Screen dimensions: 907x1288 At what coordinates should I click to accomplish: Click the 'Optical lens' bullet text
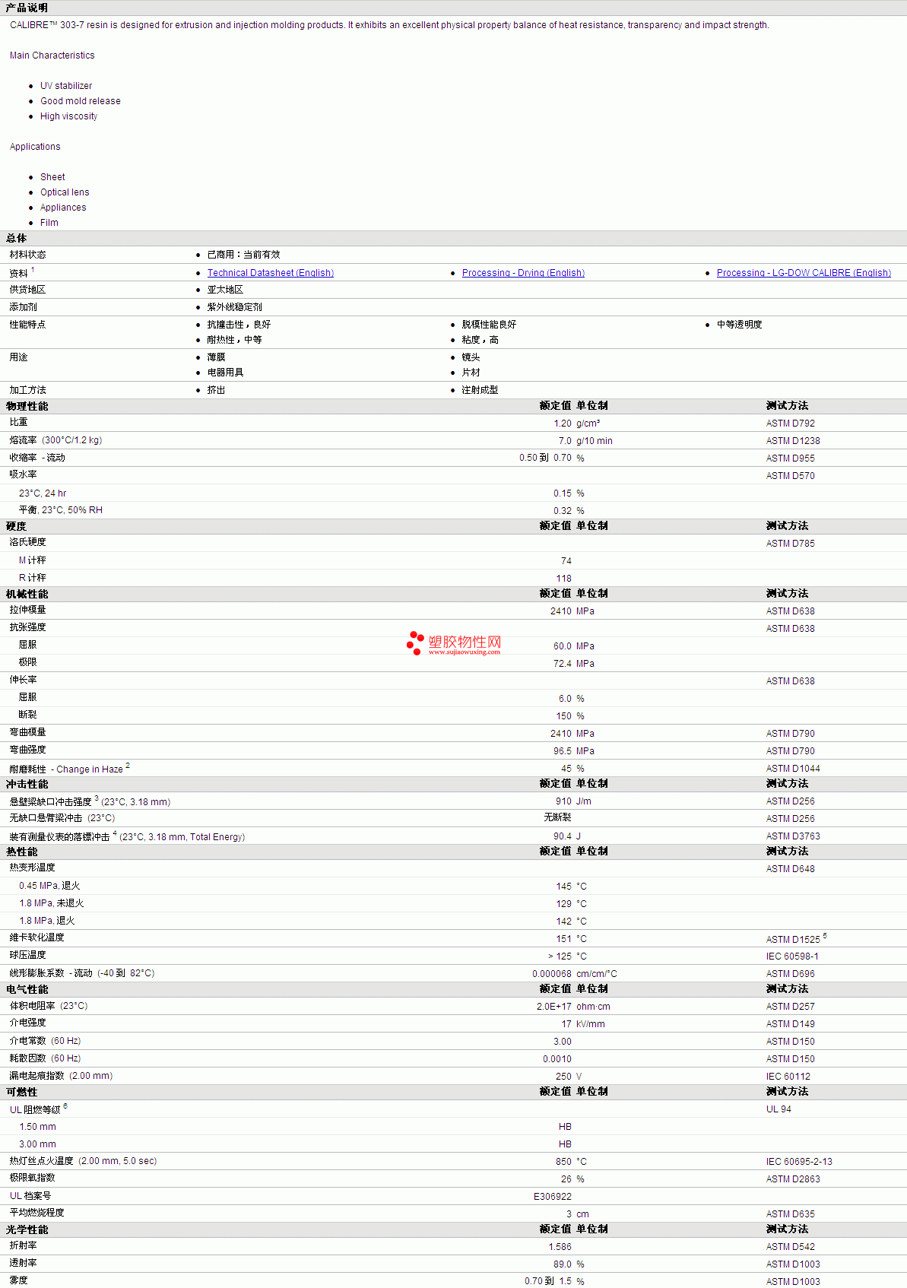[x=65, y=192]
